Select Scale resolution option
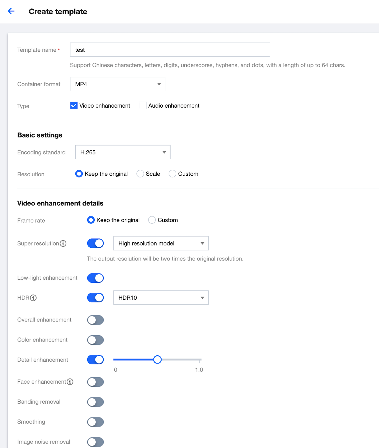379x448 pixels. (x=140, y=174)
